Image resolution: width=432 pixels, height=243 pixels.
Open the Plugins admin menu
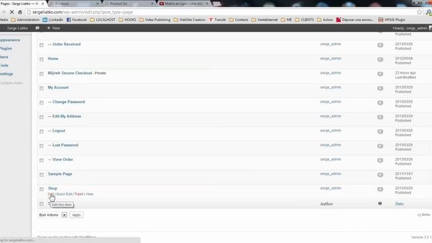(x=6, y=49)
